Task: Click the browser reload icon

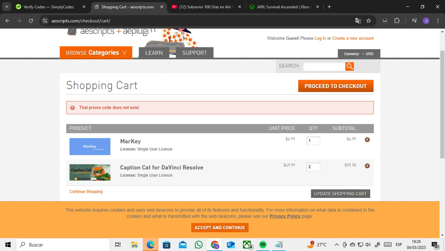Action: tap(31, 21)
